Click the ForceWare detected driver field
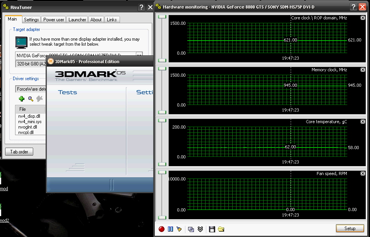370x237 pixels. pos(31,89)
